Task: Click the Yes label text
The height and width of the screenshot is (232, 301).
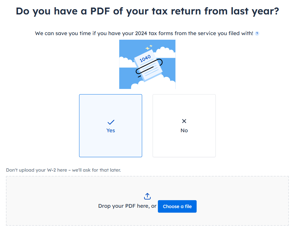Action: point(111,130)
